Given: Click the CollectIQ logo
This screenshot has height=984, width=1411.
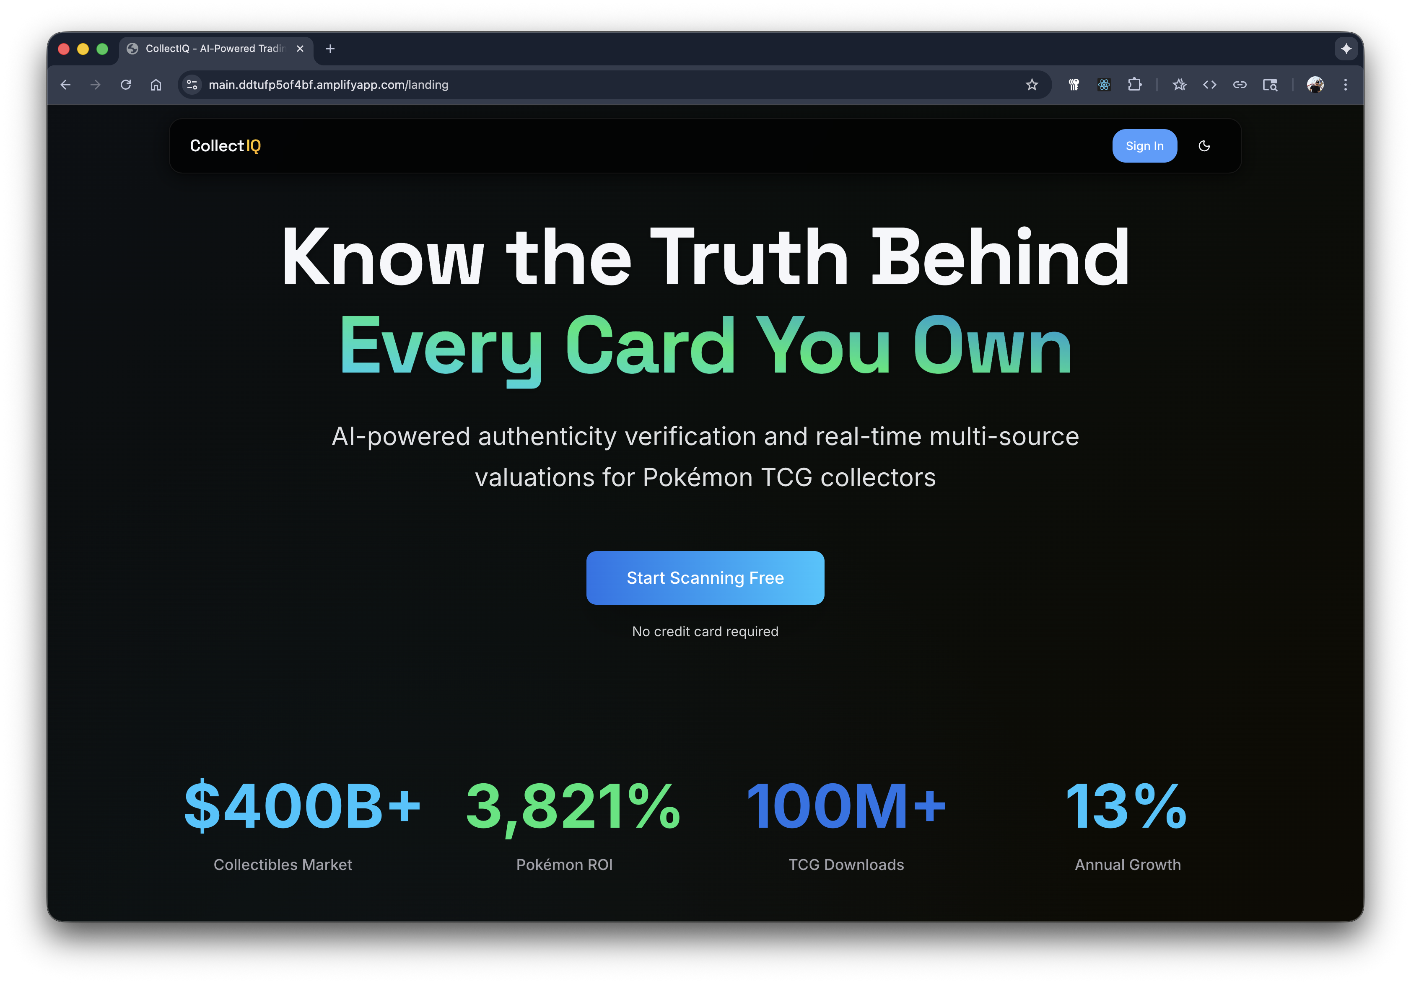Looking at the screenshot, I should pyautogui.click(x=225, y=146).
